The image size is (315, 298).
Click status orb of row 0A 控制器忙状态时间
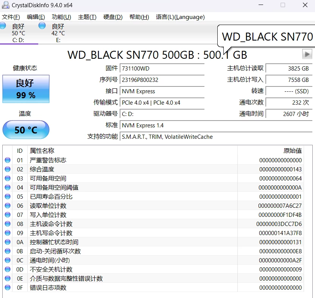8,242
